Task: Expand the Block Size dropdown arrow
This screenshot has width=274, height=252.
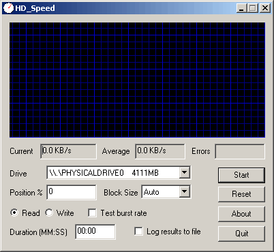Action: (x=185, y=192)
